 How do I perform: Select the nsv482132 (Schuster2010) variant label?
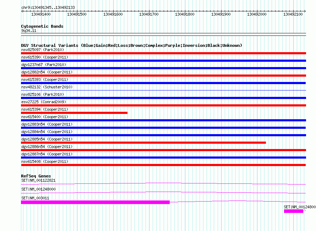click(x=47, y=87)
